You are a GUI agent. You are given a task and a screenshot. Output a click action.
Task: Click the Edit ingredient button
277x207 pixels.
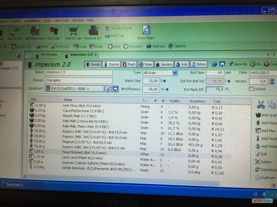(x=261, y=154)
